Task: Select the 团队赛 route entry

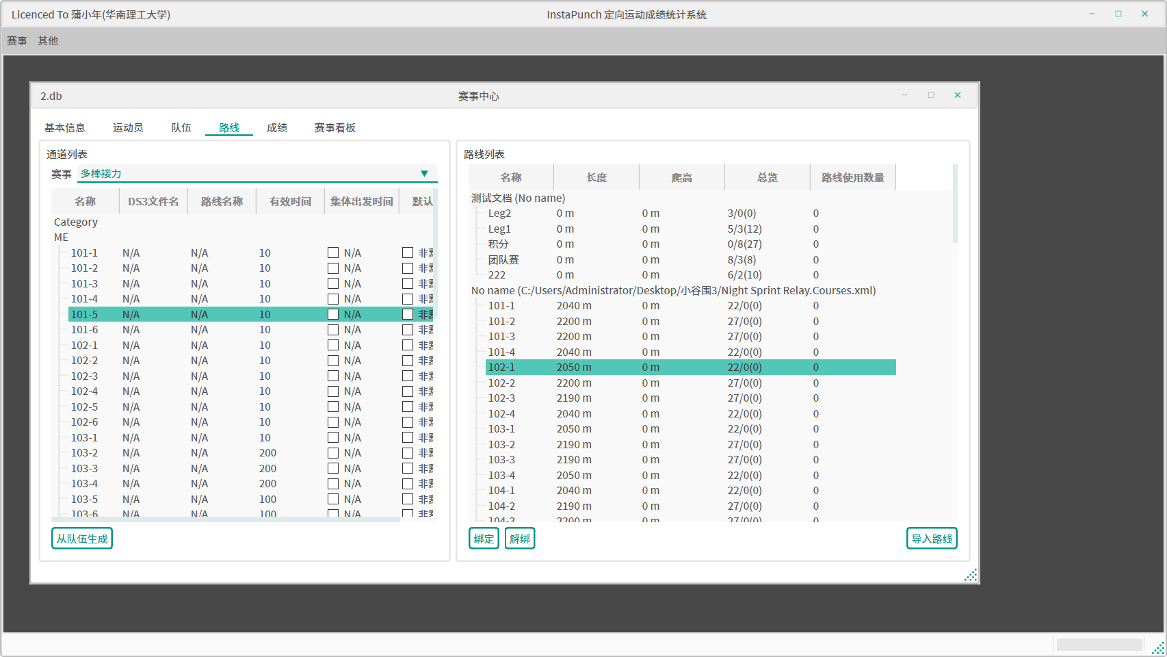Action: click(x=503, y=260)
